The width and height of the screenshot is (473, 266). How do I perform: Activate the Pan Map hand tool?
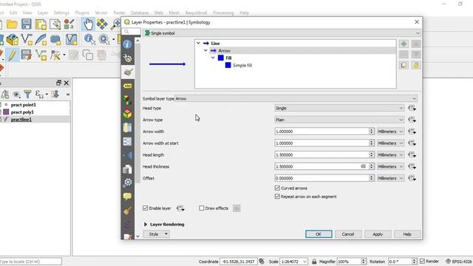click(x=88, y=24)
